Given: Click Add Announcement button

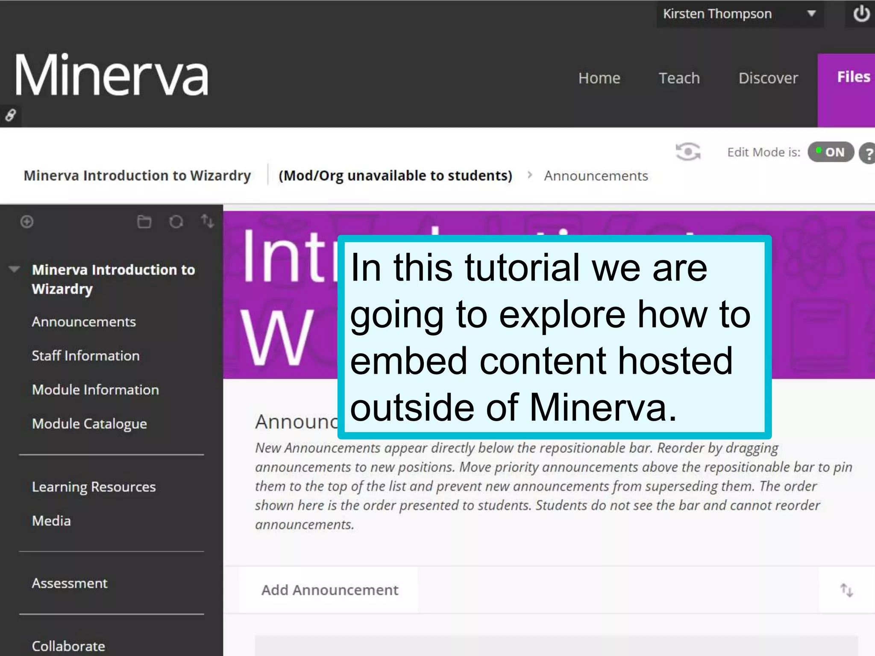Looking at the screenshot, I should (x=329, y=590).
